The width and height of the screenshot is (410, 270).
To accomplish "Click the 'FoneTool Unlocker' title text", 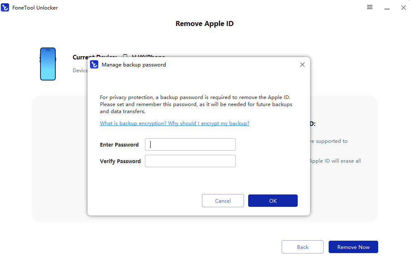I will (35, 7).
